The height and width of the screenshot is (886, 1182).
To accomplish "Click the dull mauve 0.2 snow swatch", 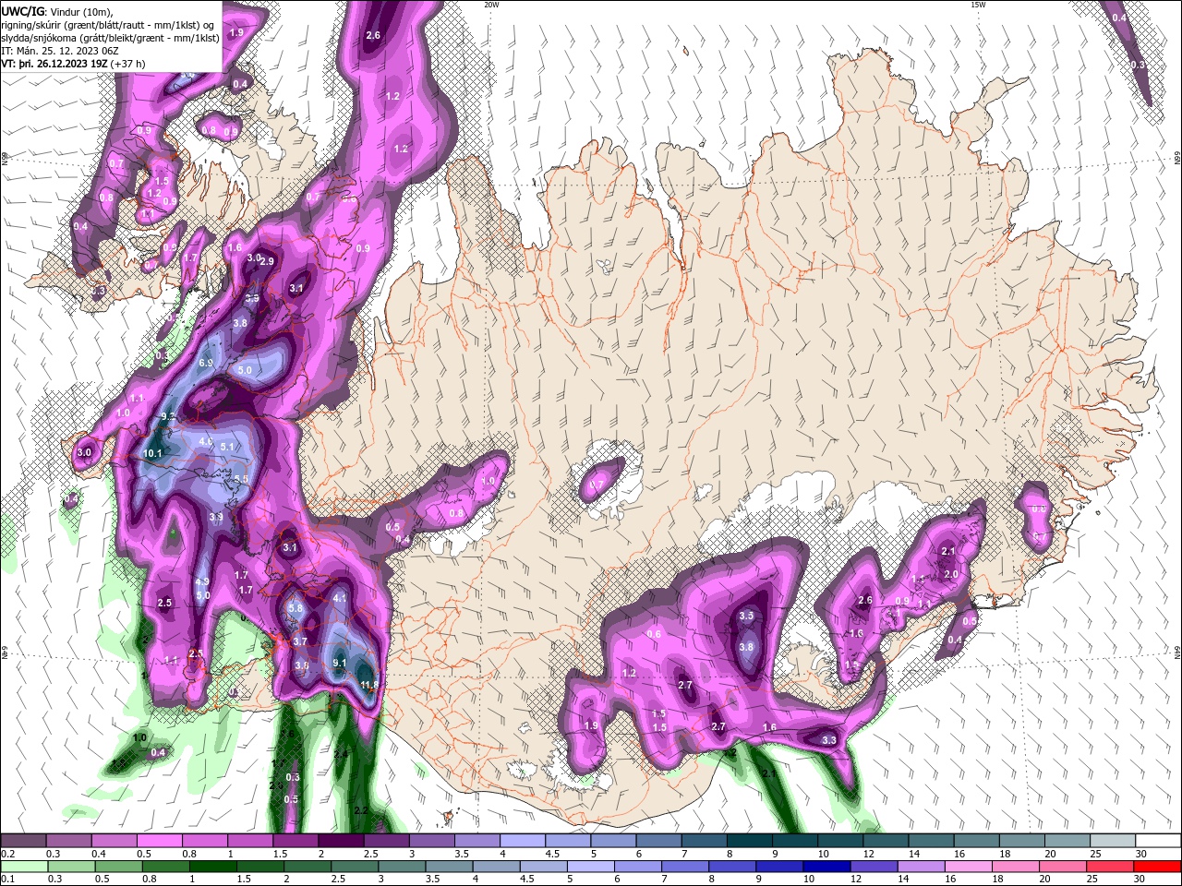I will click(24, 841).
